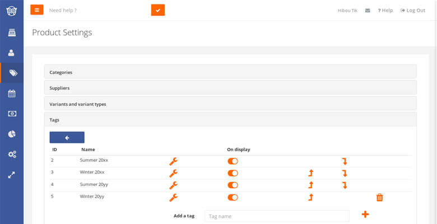
Task: Click the Log Out link
Action: click(x=413, y=10)
